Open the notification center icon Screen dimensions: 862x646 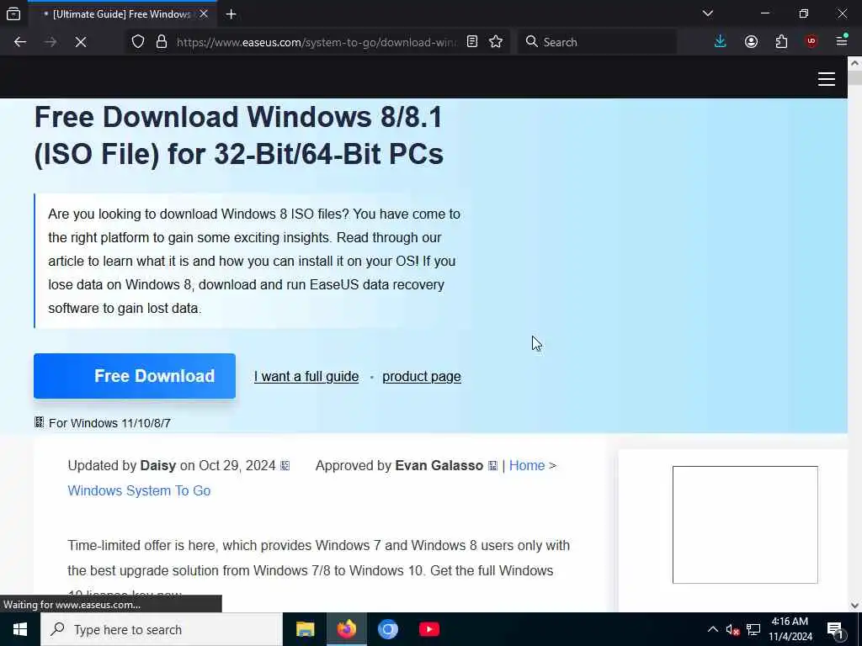[x=835, y=629]
